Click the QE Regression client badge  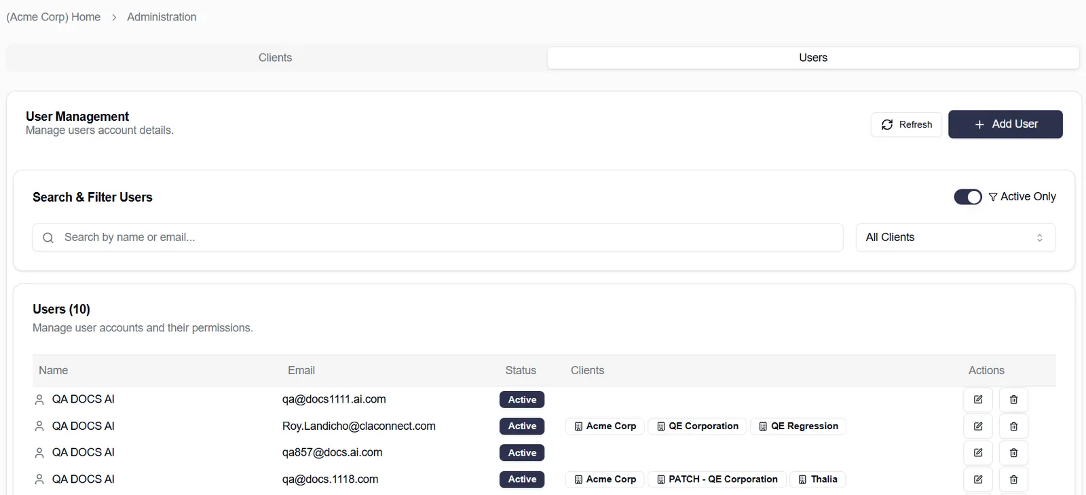[798, 426]
